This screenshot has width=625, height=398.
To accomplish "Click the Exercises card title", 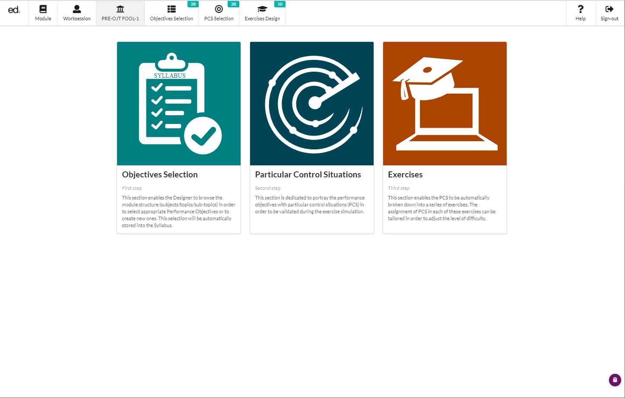I will [405, 174].
